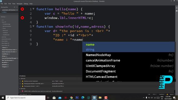Open the Desktop project dropdown
The image size is (178, 100).
[4, 17]
